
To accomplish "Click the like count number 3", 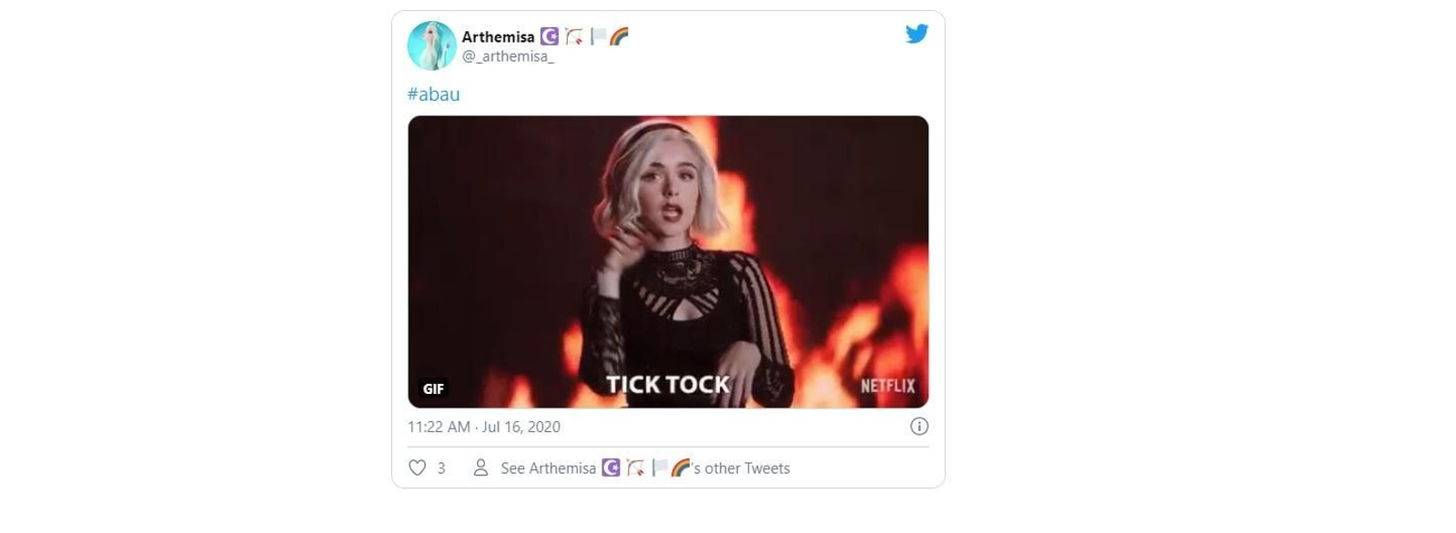I will (441, 468).
